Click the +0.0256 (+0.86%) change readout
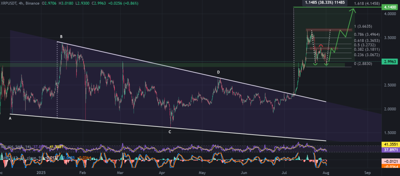Screen dimensions: 400x176 [123, 3]
